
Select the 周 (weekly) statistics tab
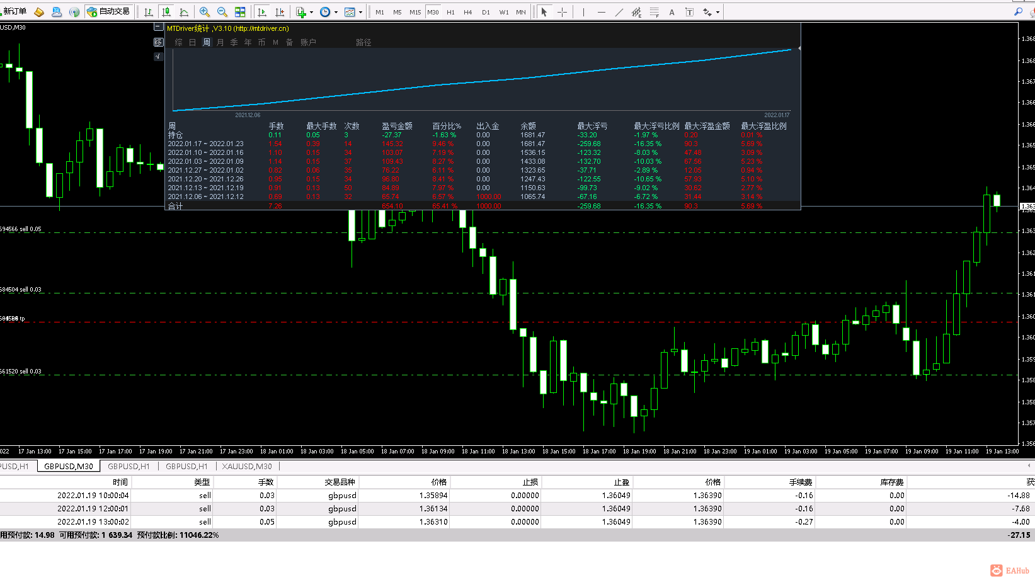coord(206,42)
